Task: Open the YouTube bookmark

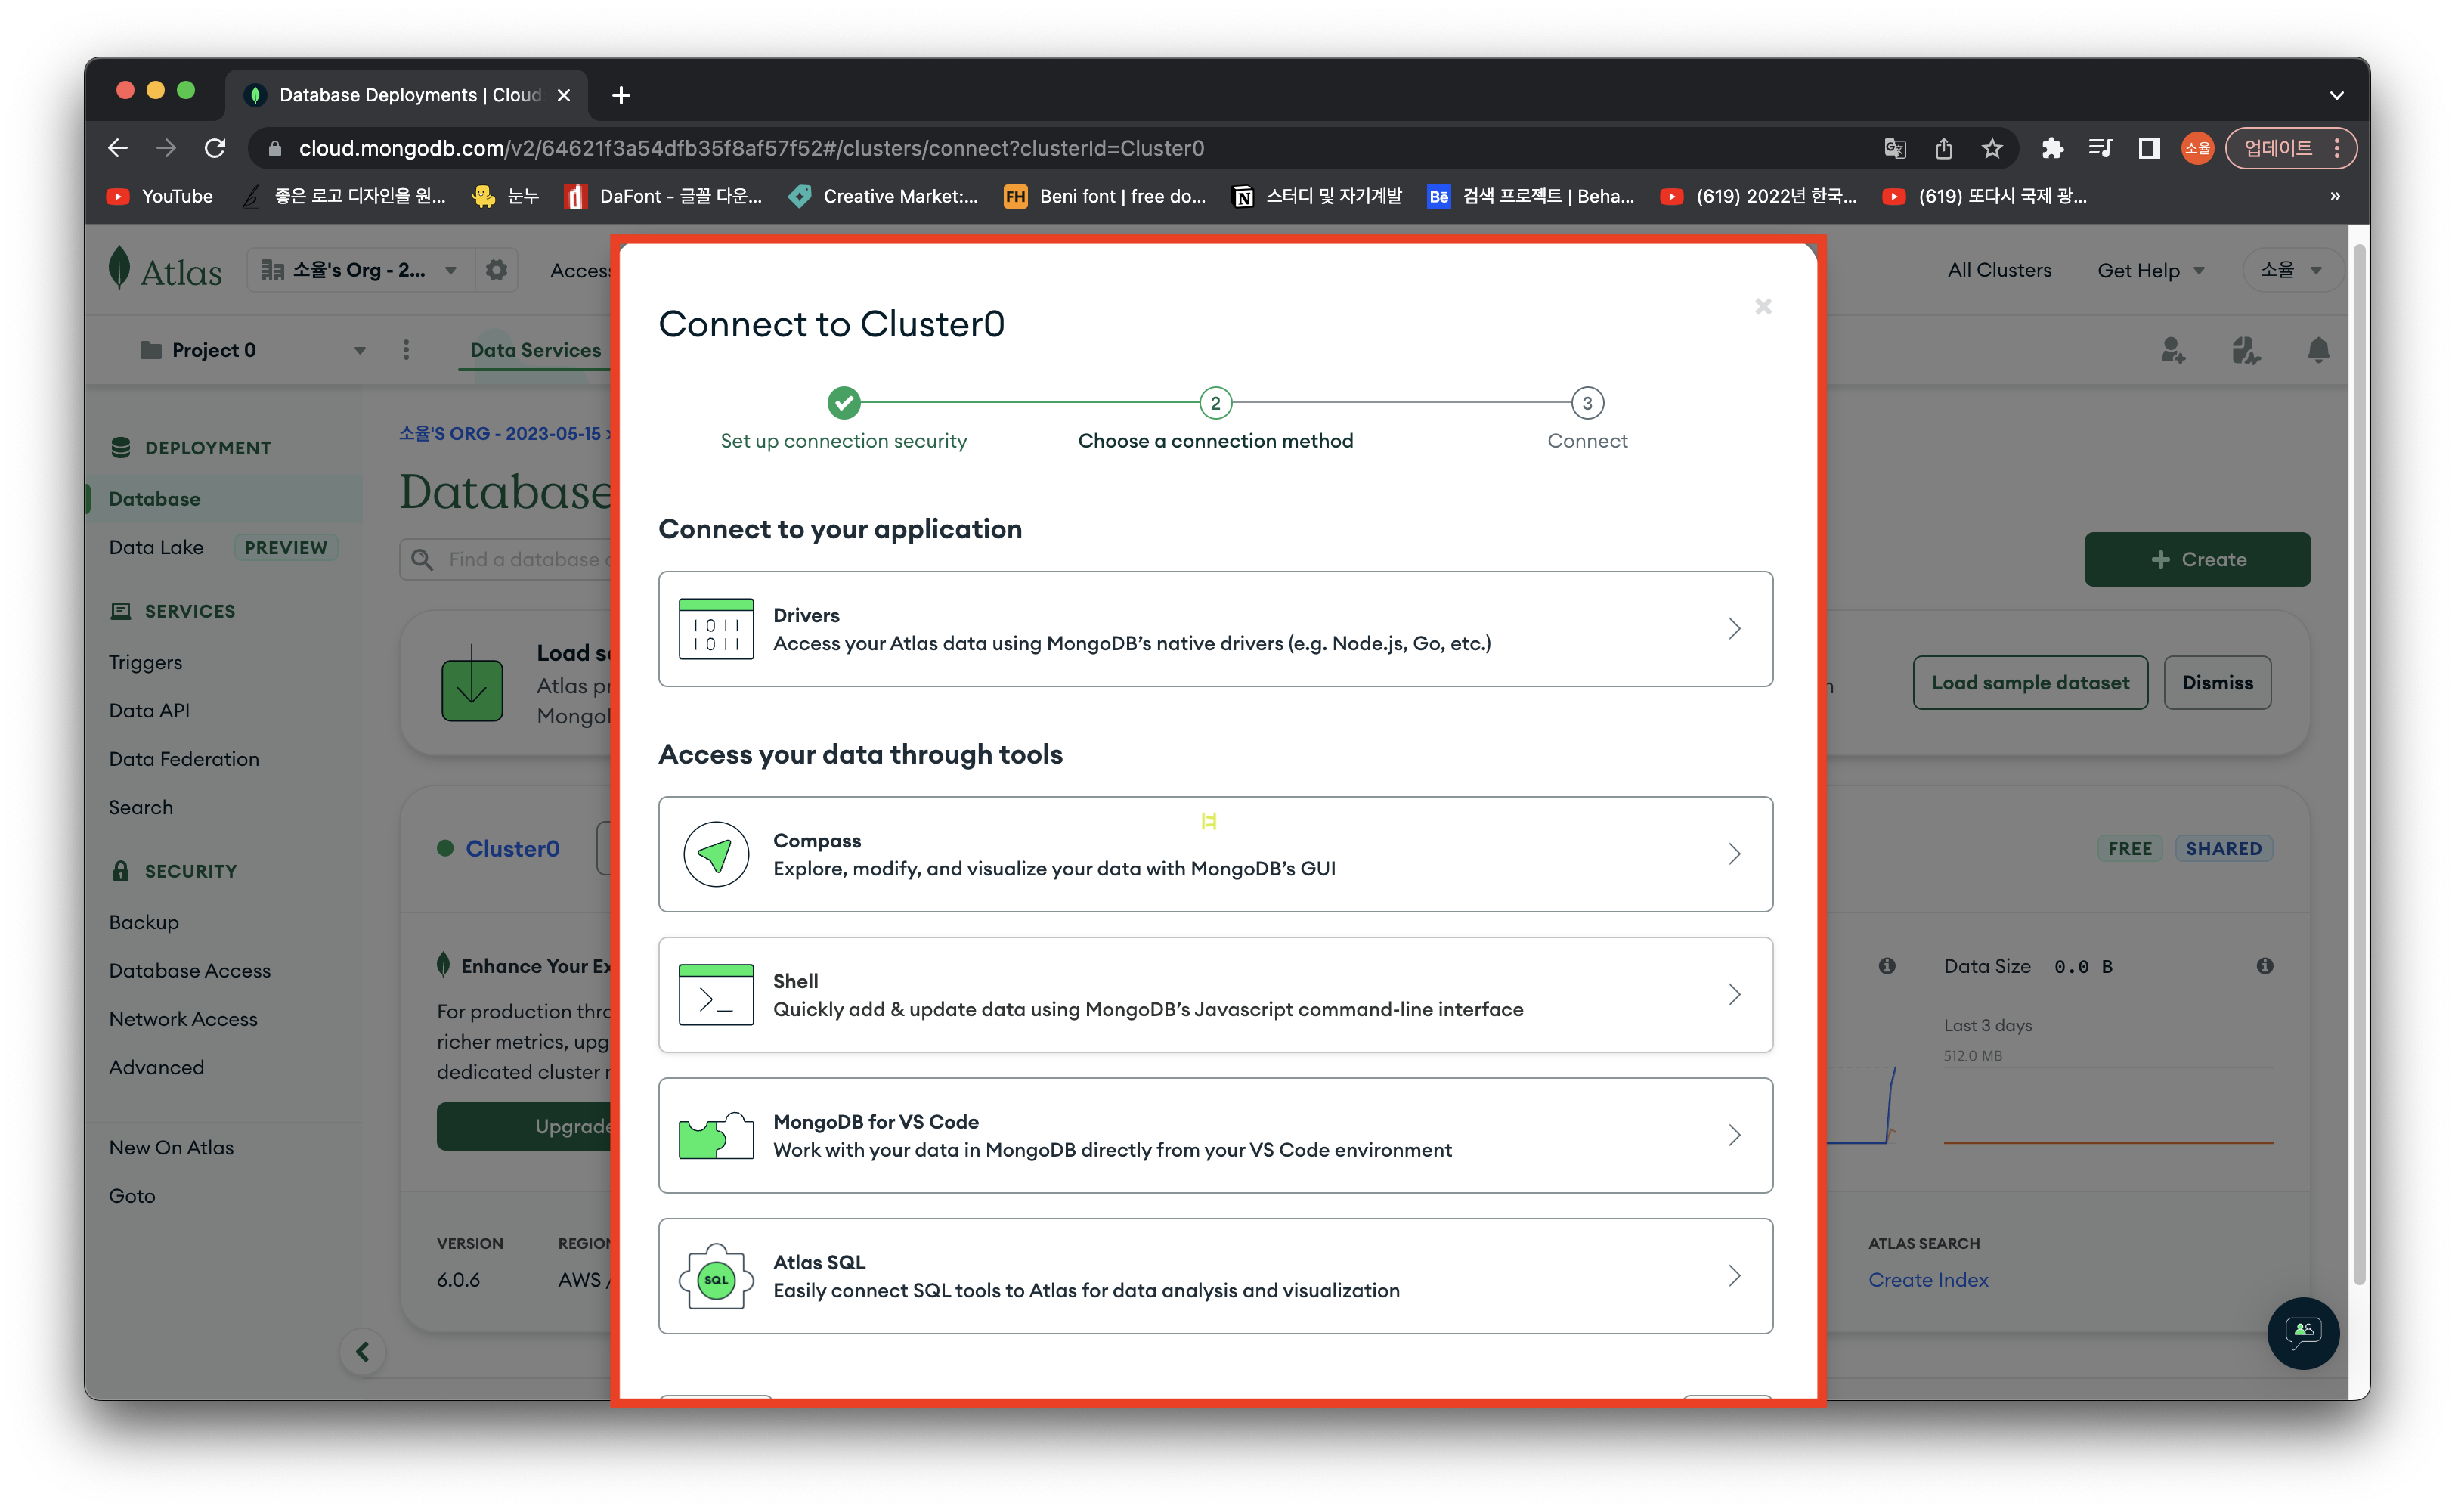Action: 160,196
